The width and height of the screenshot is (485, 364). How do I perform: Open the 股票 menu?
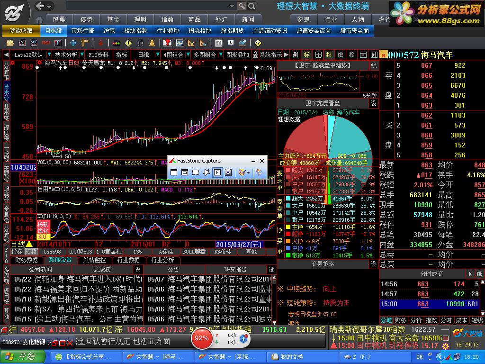pos(59,20)
